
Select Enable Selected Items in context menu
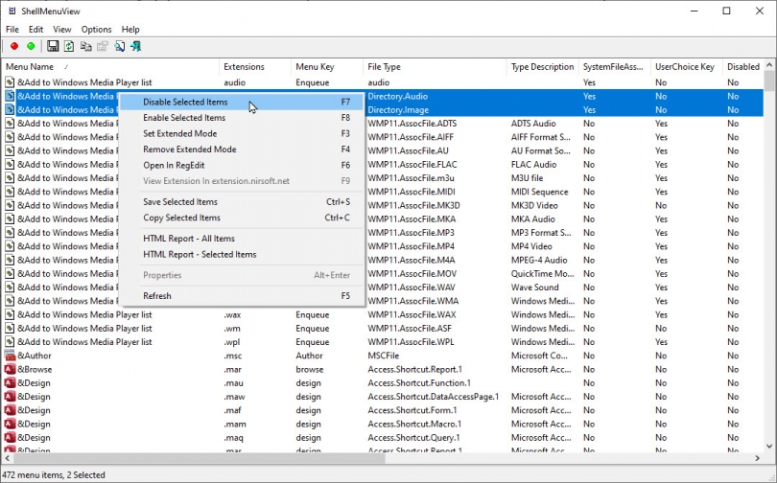(184, 118)
